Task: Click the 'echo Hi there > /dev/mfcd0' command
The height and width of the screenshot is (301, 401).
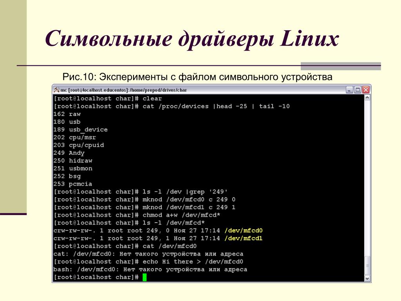Action: click(193, 262)
